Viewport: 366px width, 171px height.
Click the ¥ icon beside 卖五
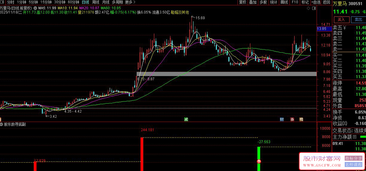344,28
